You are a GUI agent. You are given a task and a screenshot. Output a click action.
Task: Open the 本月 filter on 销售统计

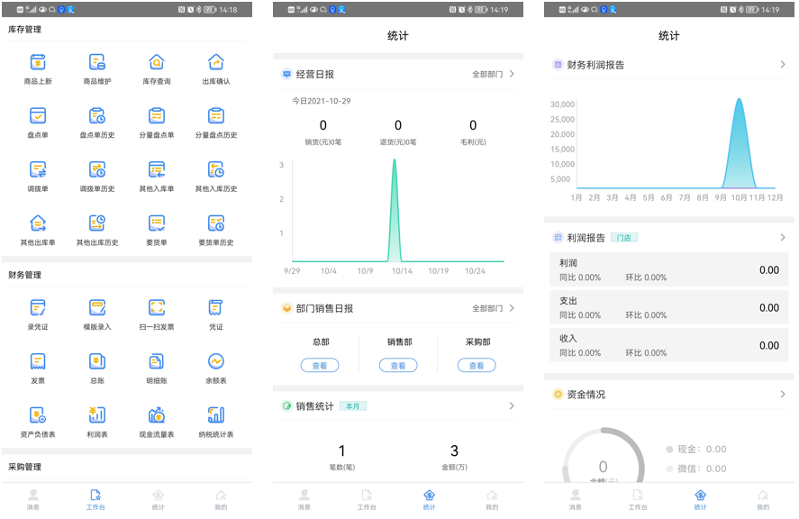point(353,406)
